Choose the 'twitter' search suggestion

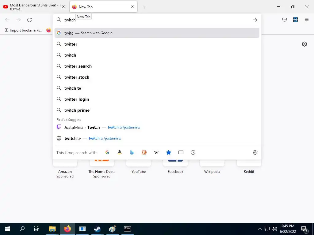pyautogui.click(x=157, y=44)
